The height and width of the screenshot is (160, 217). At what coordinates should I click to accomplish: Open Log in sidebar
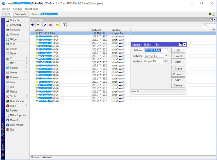[17, 87]
